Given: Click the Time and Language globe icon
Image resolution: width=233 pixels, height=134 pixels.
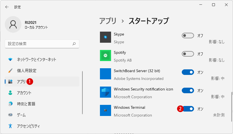Looking at the screenshot, I should point(10,104).
